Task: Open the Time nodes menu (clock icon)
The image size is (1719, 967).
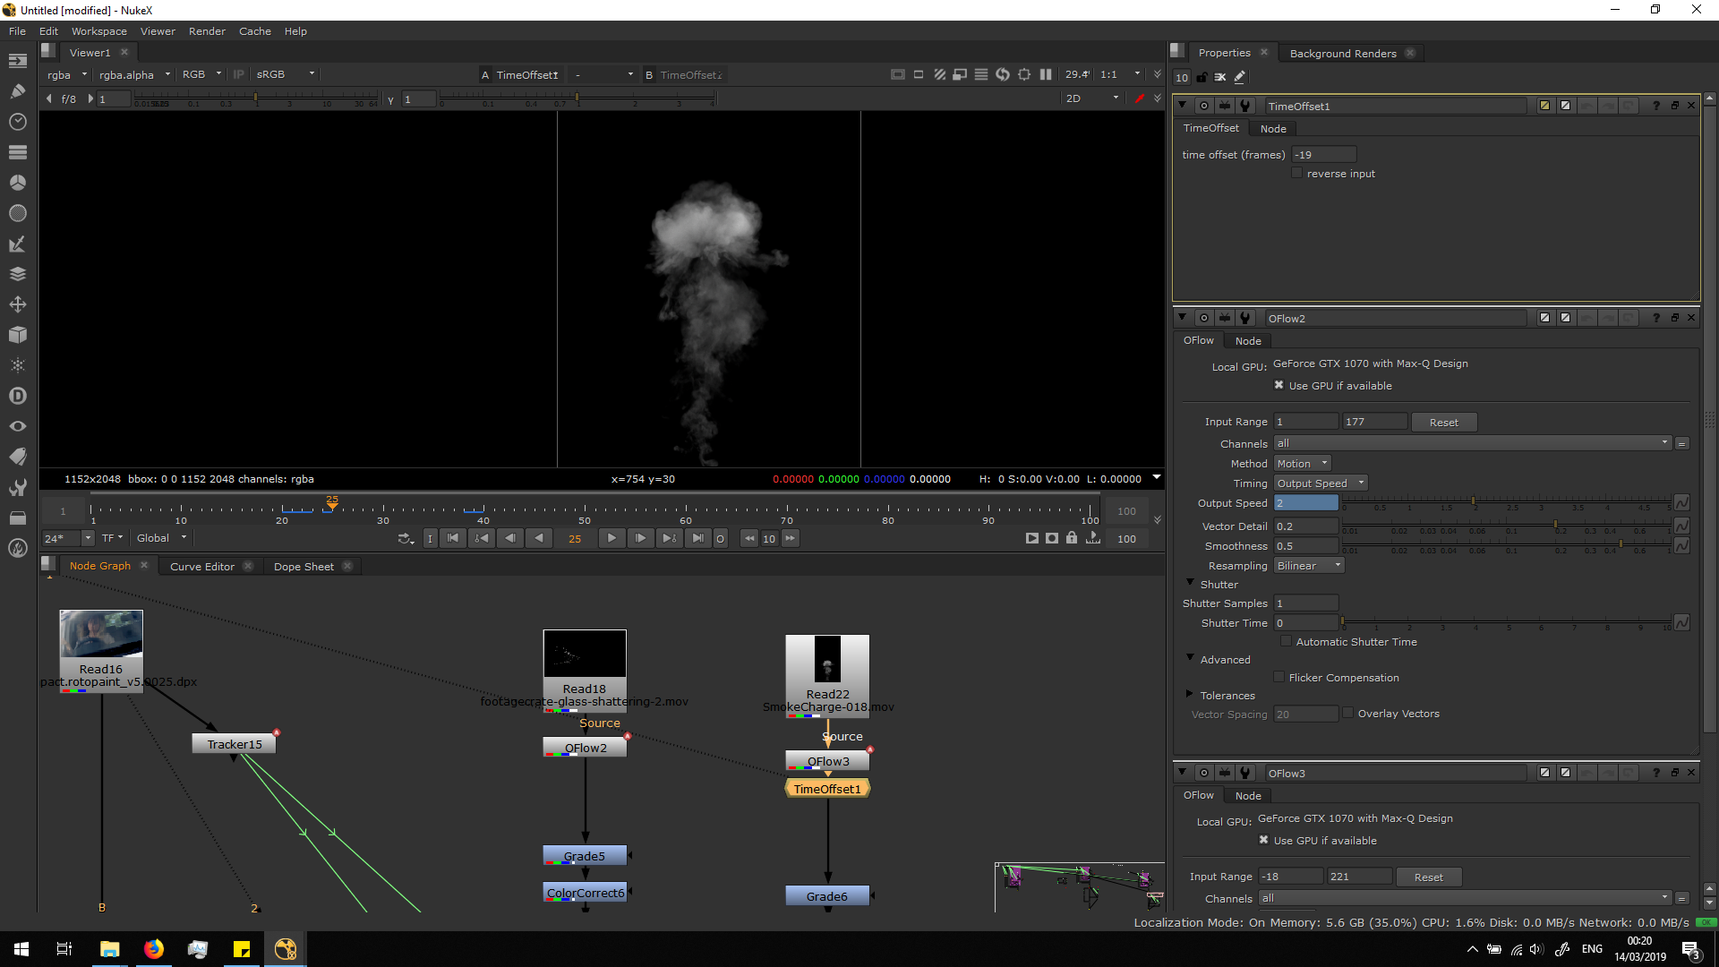Action: click(17, 122)
